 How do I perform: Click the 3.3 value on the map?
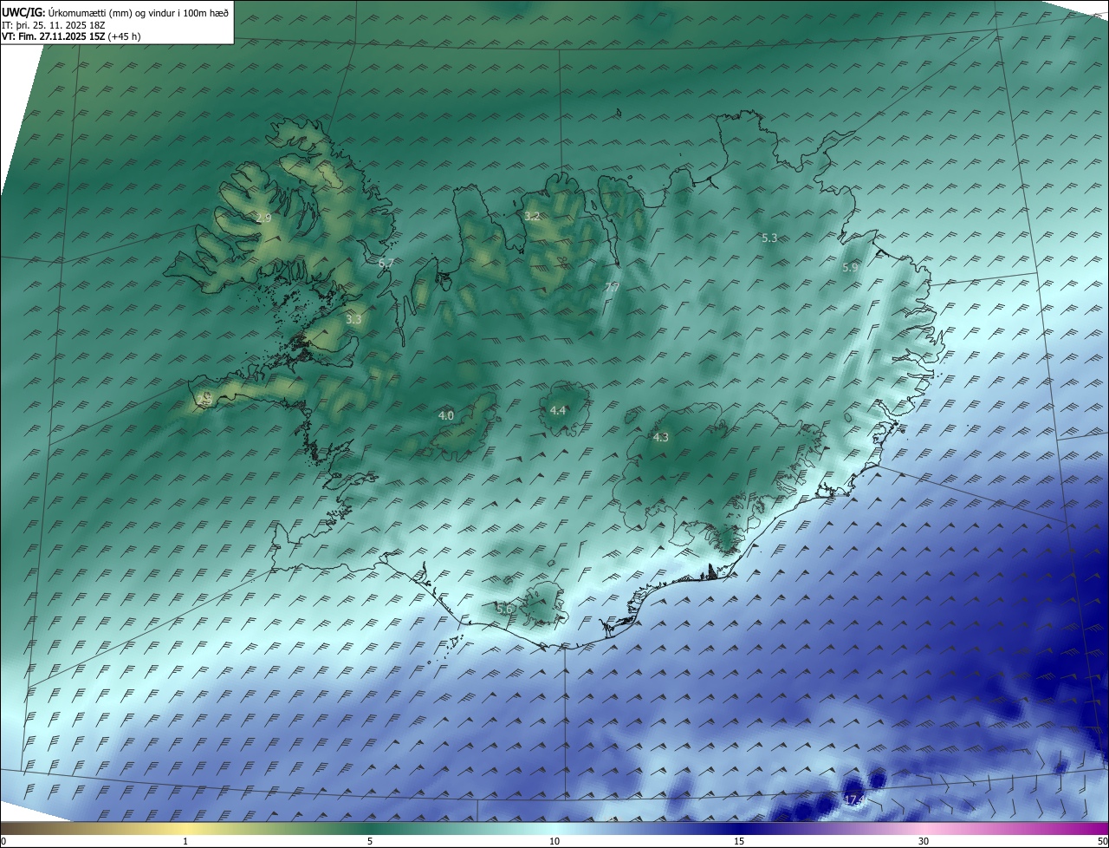coord(353,319)
